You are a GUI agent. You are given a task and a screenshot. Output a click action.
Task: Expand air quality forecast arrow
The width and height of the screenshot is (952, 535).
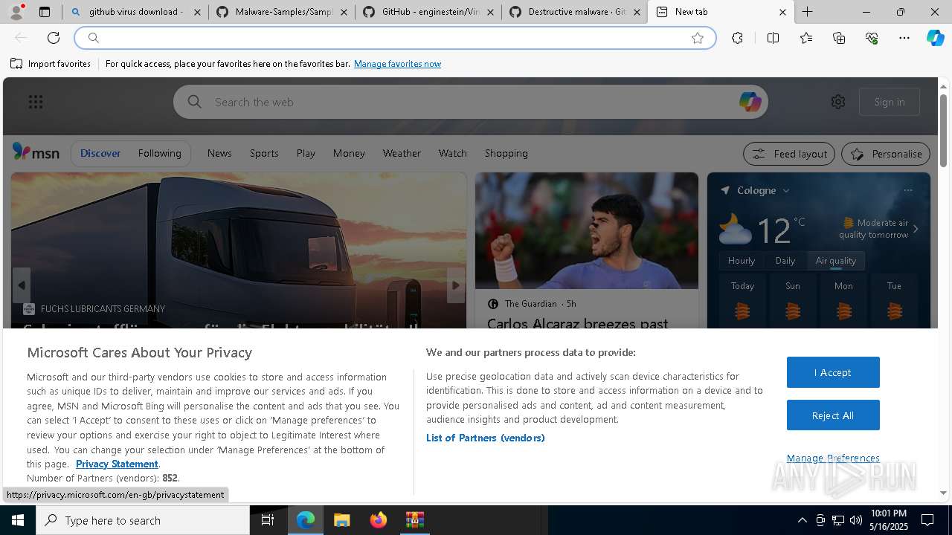(916, 229)
